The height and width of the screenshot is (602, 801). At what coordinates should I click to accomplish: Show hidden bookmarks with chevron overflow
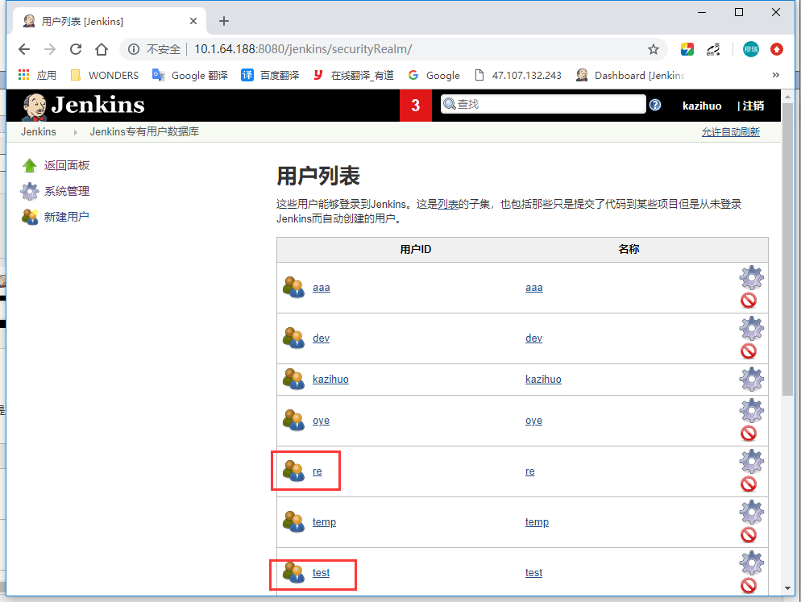tap(775, 75)
